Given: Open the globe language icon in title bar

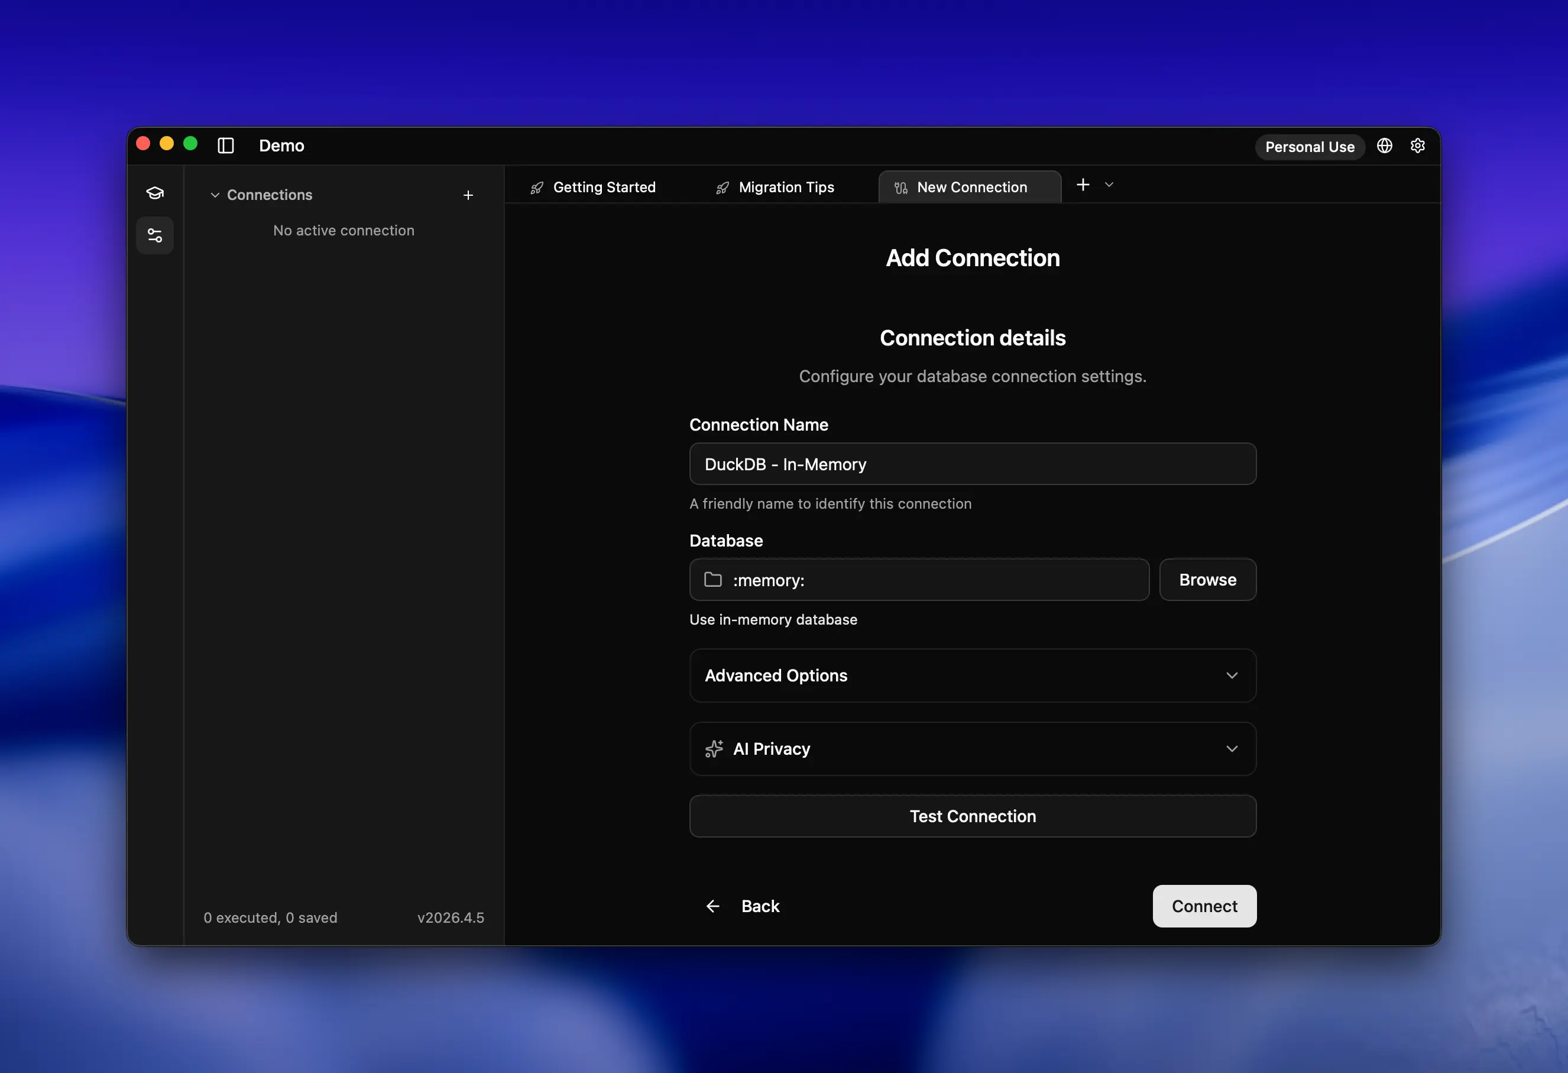Looking at the screenshot, I should [x=1385, y=145].
